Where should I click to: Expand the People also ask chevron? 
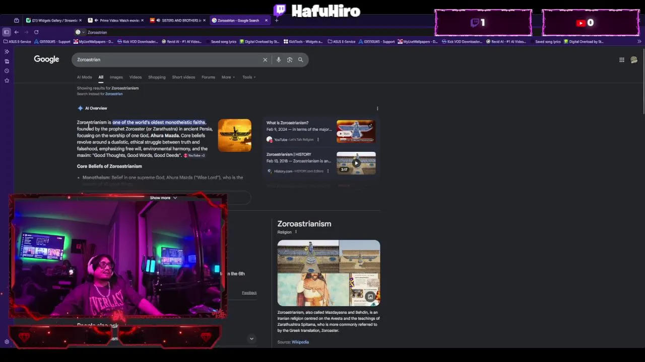tap(251, 338)
